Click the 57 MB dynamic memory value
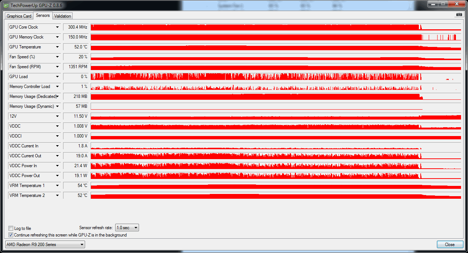The height and width of the screenshot is (253, 468). click(x=76, y=106)
